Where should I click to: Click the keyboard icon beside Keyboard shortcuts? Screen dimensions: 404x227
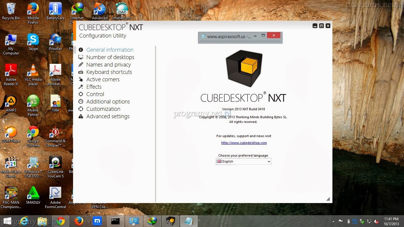pos(81,72)
